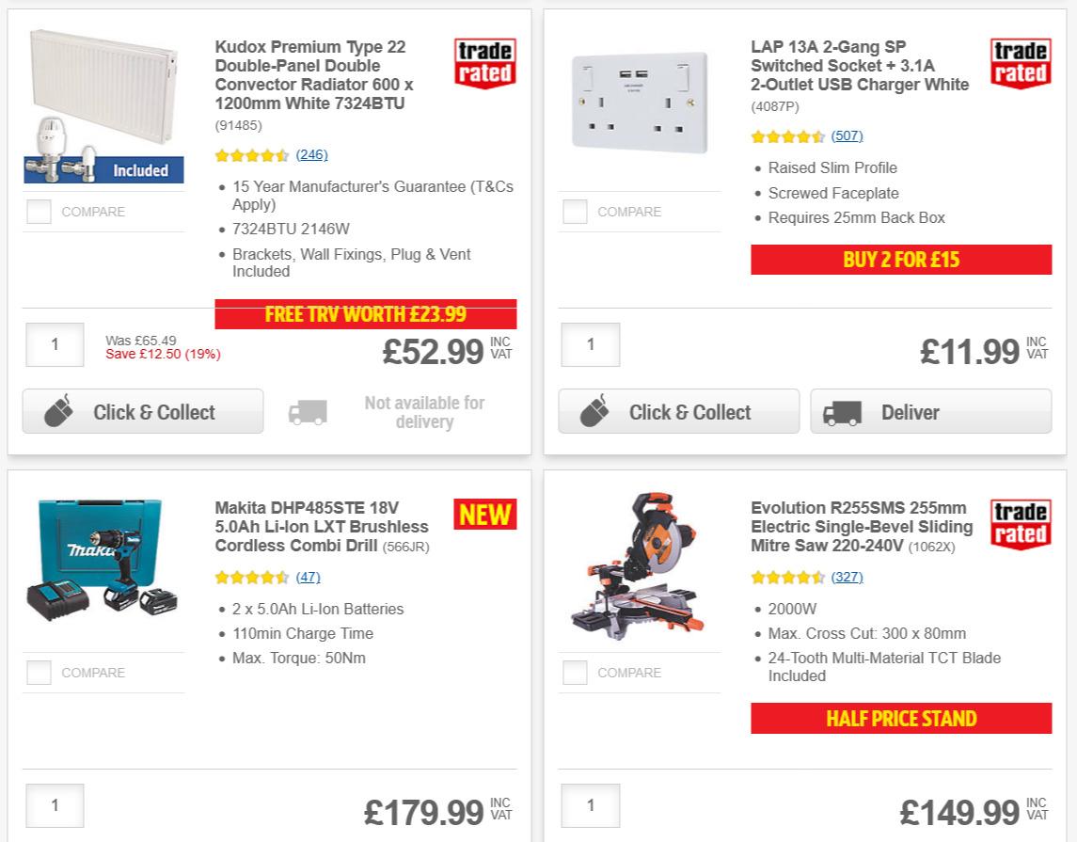This screenshot has width=1077, height=842.
Task: Click the mouse icon on radiator's Click & Collect
Action: [x=60, y=410]
